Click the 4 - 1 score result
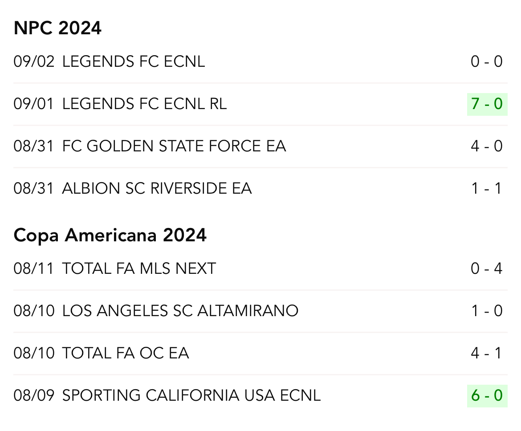521x431 pixels. [x=487, y=353]
